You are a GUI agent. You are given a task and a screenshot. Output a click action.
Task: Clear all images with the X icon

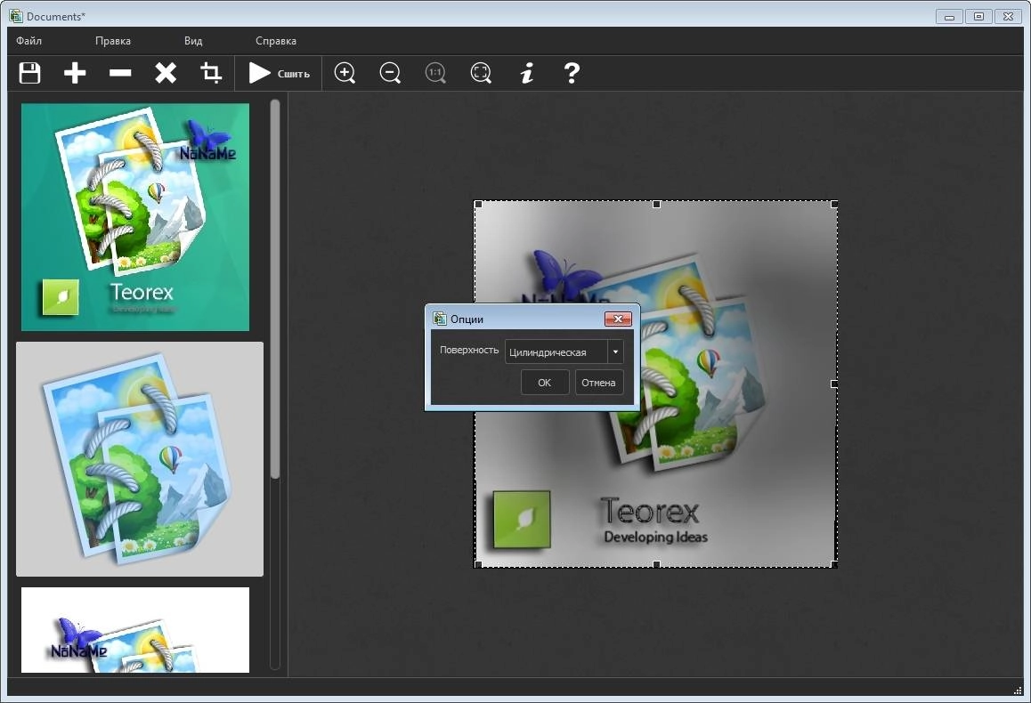(x=166, y=73)
